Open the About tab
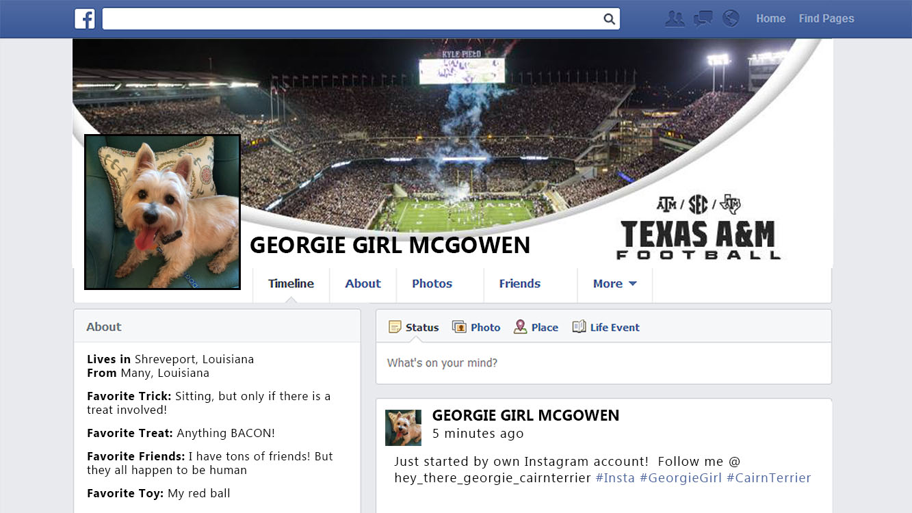The height and width of the screenshot is (513, 912). click(x=363, y=284)
